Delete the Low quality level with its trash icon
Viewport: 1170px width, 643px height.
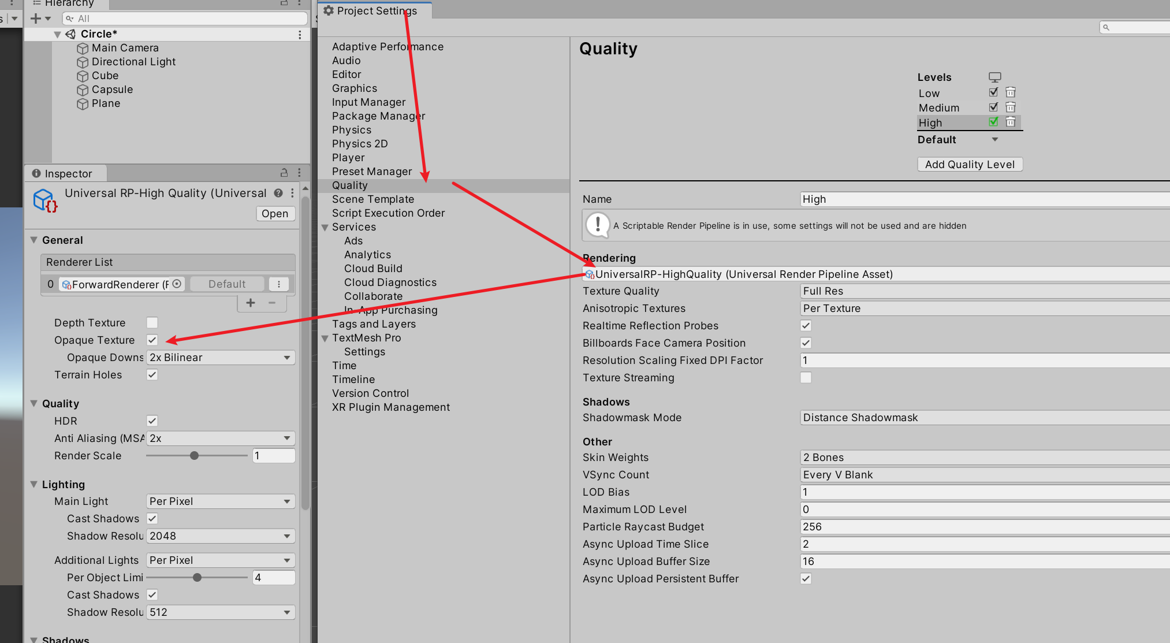coord(1011,92)
